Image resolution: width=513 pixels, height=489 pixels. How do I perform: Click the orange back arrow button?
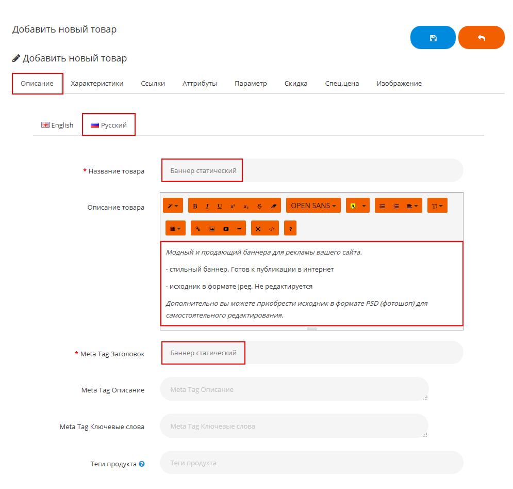point(481,38)
